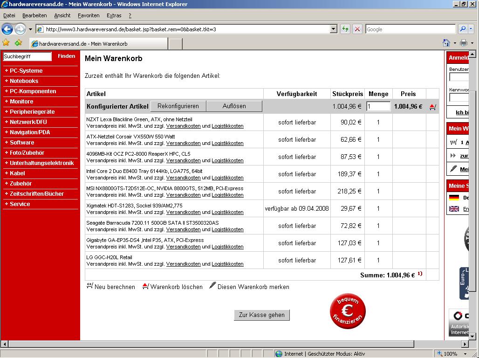Open the recent pages dropdown arrow
Image resolution: width=479 pixels, height=358 pixels.
[x=30, y=29]
